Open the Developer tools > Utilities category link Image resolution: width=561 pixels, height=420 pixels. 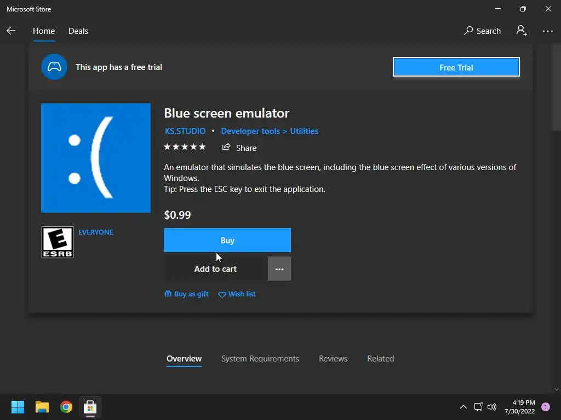coord(270,131)
